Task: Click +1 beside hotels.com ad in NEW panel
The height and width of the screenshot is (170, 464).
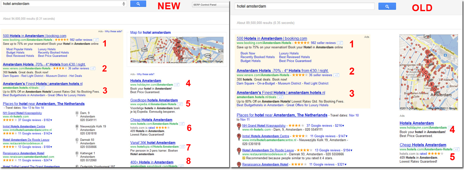Action: (182, 124)
